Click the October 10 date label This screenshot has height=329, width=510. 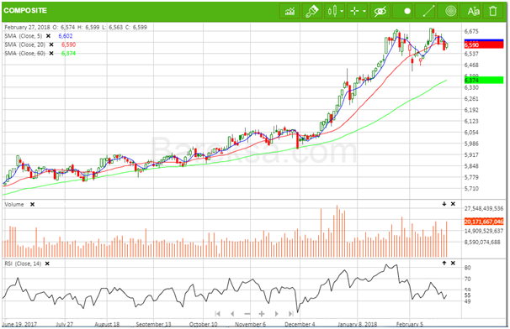pos(204,324)
